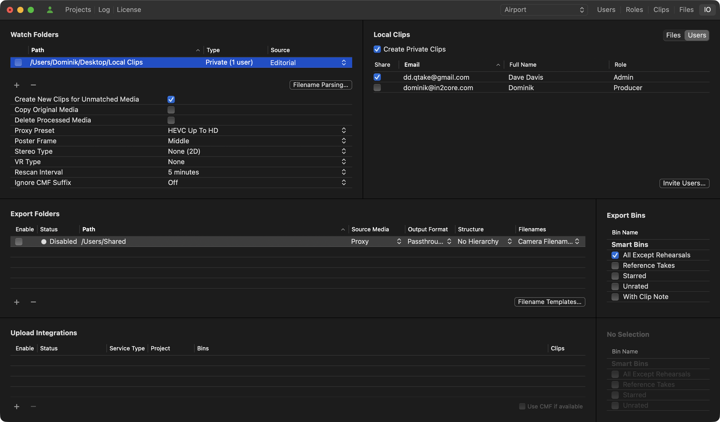The width and height of the screenshot is (720, 422).
Task: Enable Copy Original Media checkbox
Action: pyautogui.click(x=171, y=110)
